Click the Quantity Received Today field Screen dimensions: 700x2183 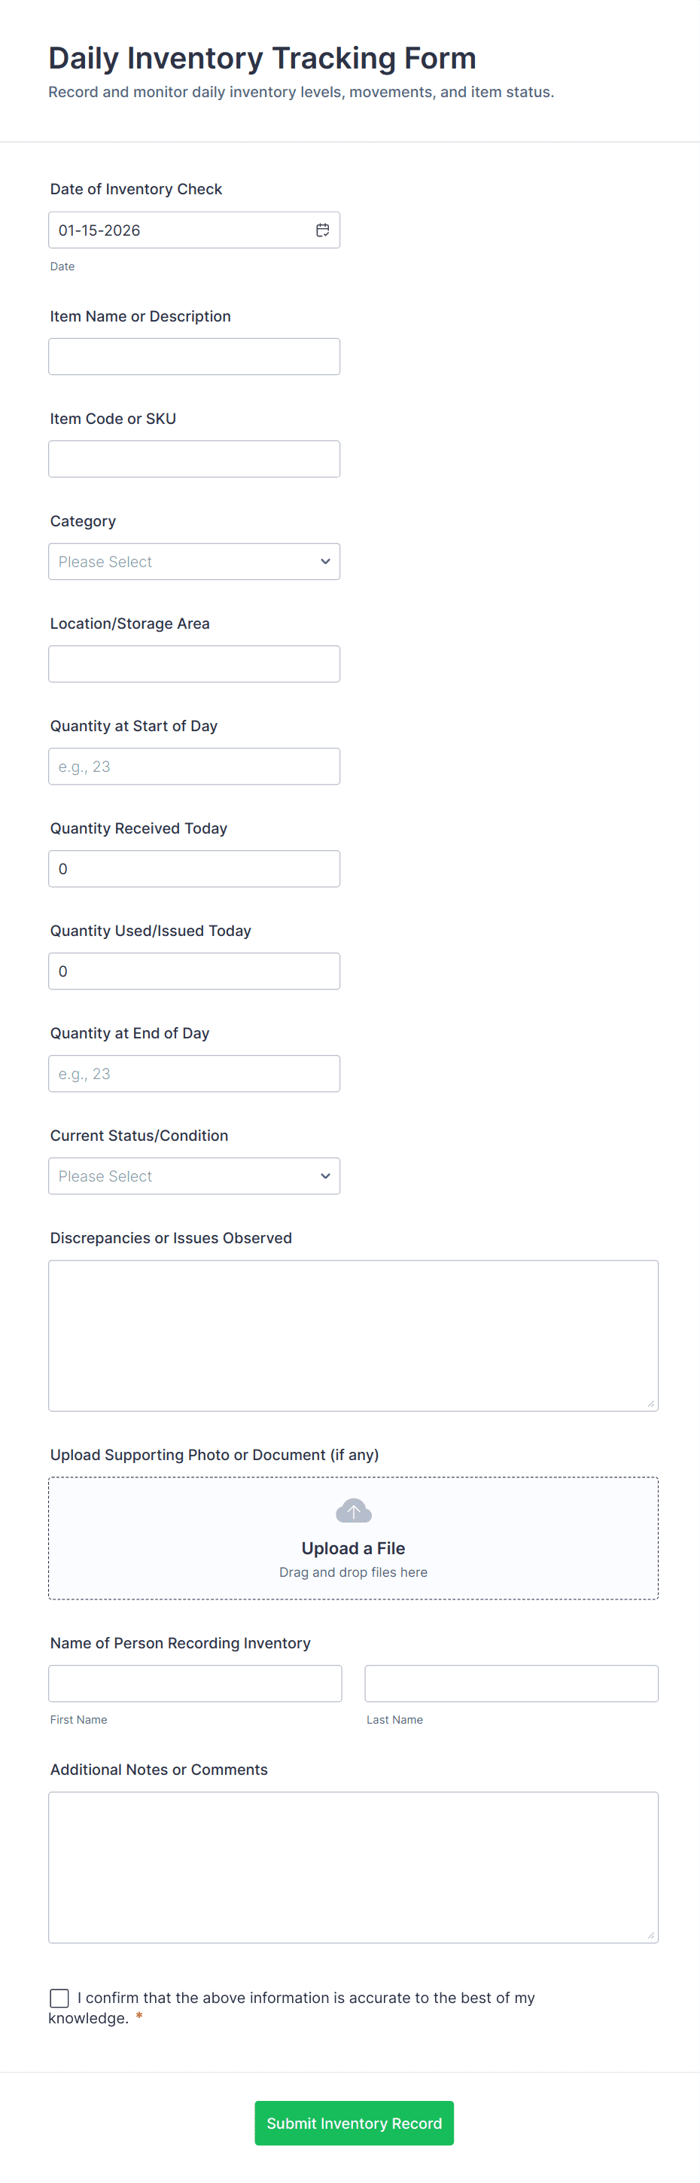[194, 867]
